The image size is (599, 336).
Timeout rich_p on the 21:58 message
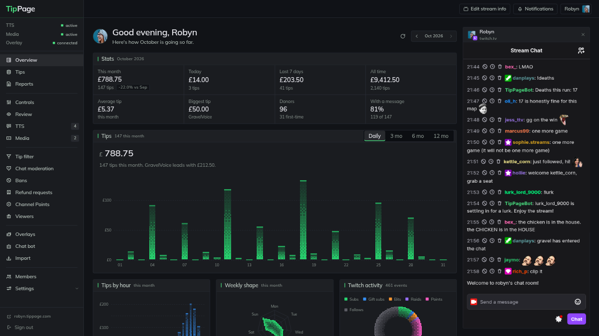tap(492, 272)
